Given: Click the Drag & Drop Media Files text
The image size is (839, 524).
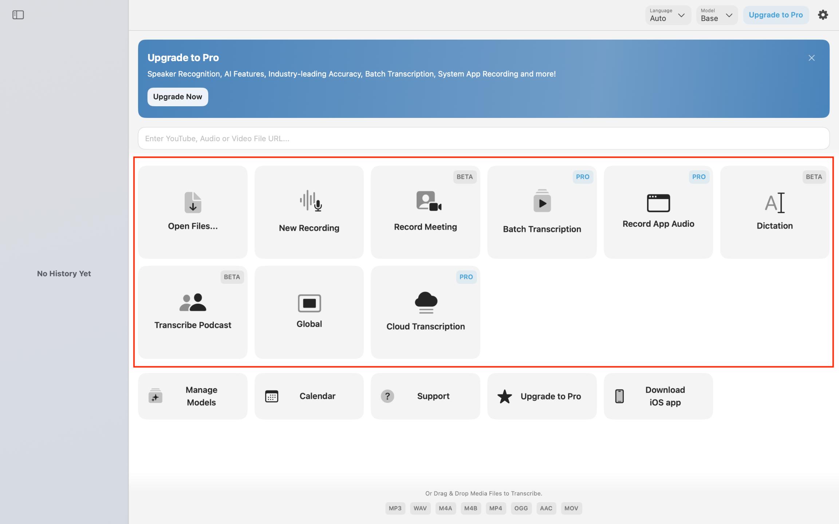Looking at the screenshot, I should pos(484,493).
